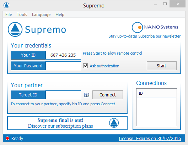Click the NANOSystems logo
The width and height of the screenshot is (188, 145).
tap(155, 27)
